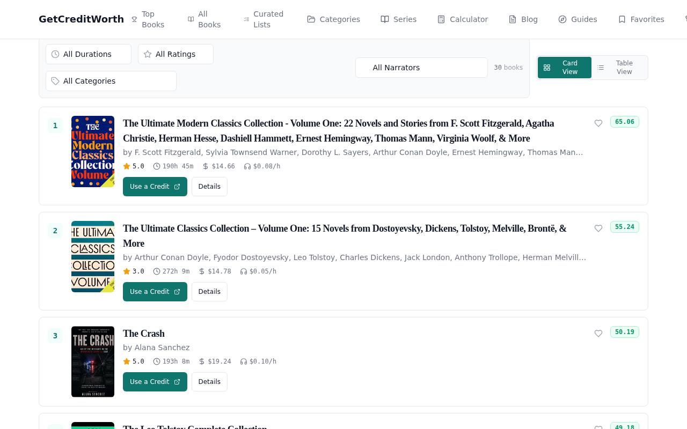The width and height of the screenshot is (687, 429).
Task: Click the Favorites bookmark icon
Action: (622, 19)
